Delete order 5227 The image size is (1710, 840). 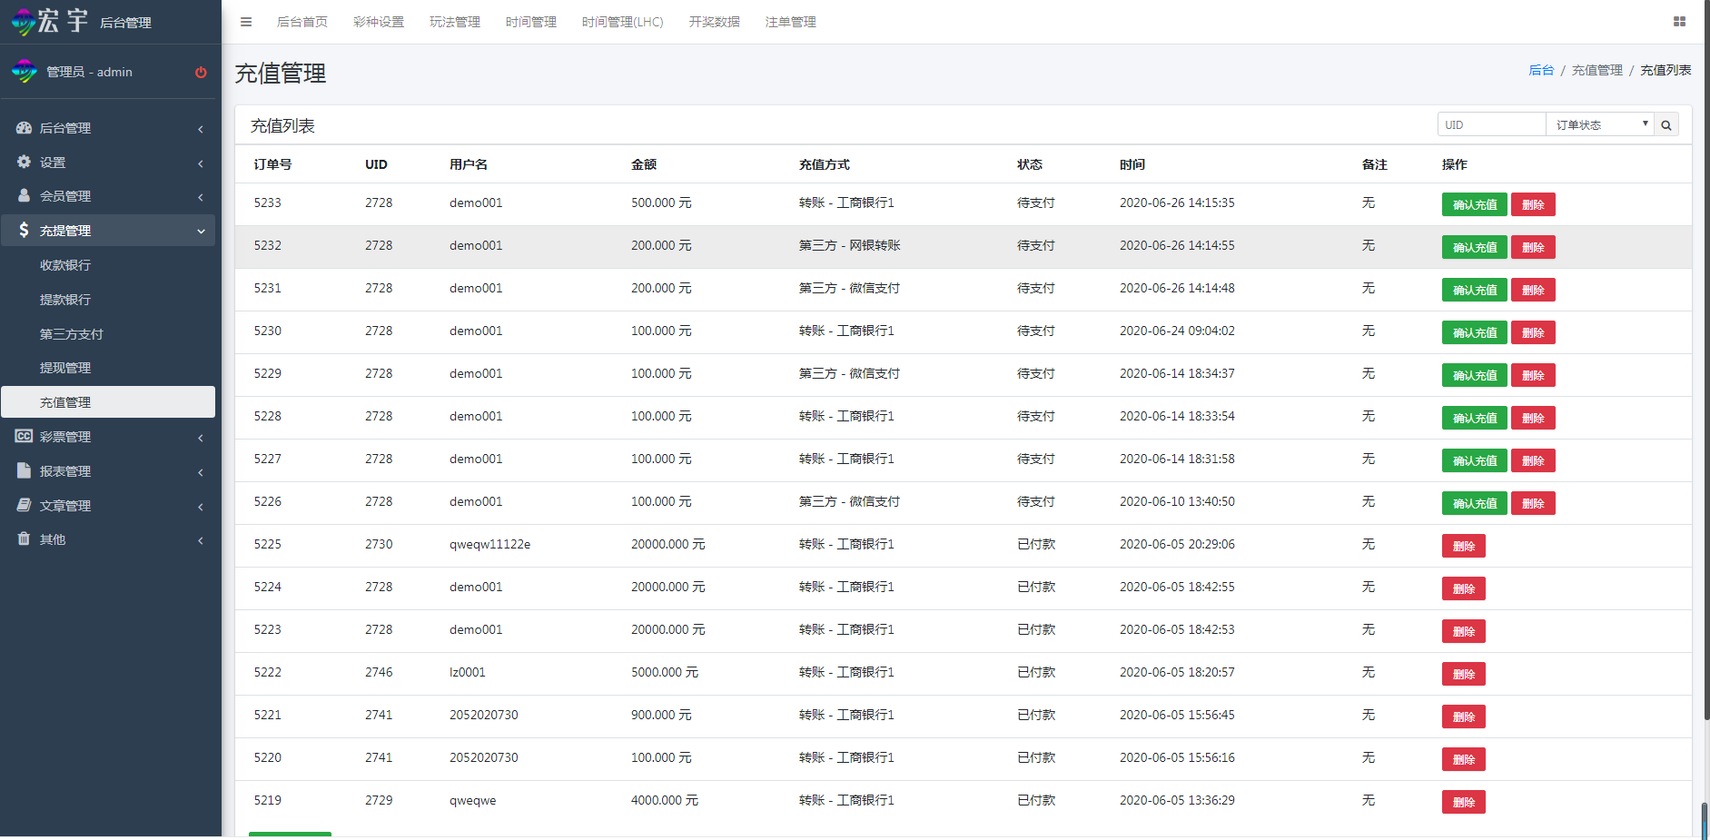pos(1533,460)
